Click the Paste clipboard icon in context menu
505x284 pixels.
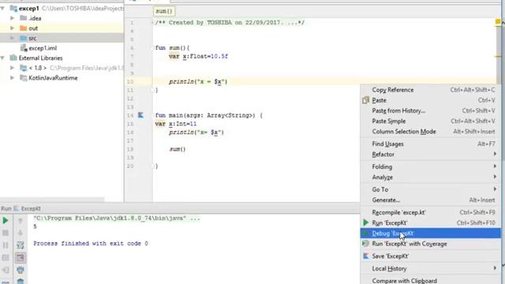click(x=365, y=100)
